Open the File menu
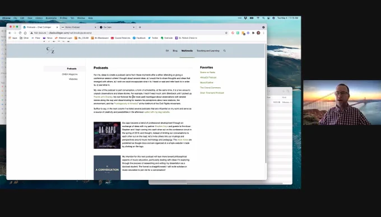381x217 pixels. coord(15,18)
